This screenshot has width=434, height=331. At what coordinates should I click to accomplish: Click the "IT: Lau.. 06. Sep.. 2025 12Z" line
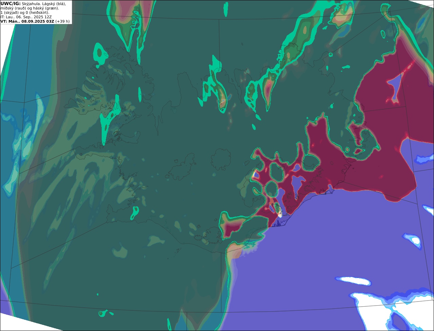[26, 17]
